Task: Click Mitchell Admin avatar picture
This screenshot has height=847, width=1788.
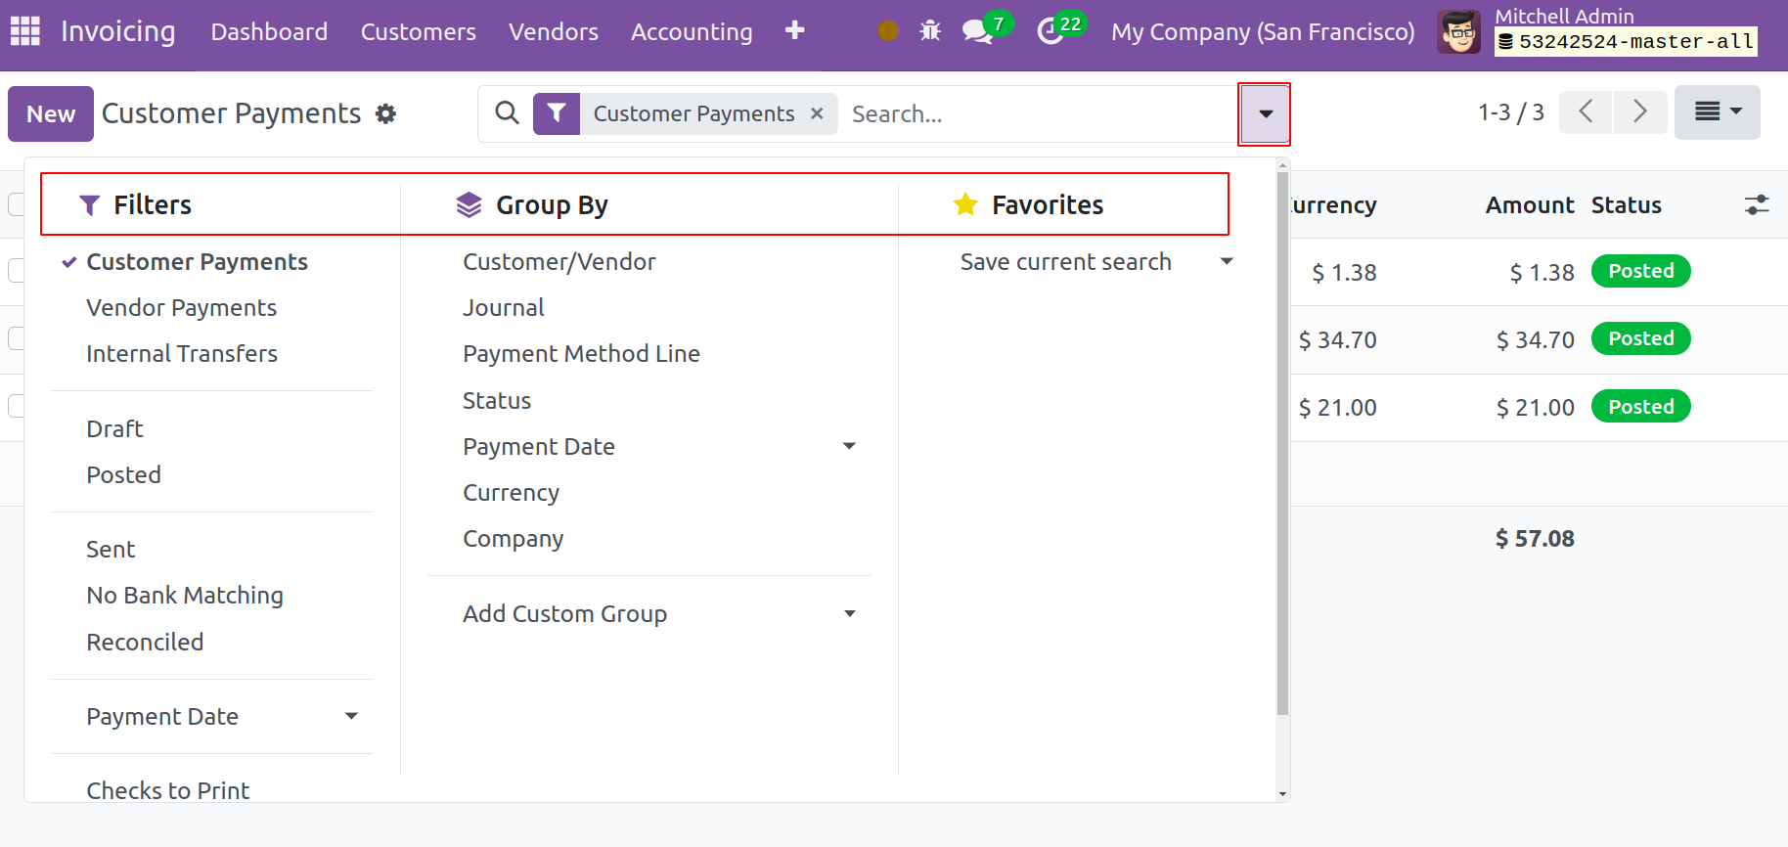Action: click(1458, 32)
